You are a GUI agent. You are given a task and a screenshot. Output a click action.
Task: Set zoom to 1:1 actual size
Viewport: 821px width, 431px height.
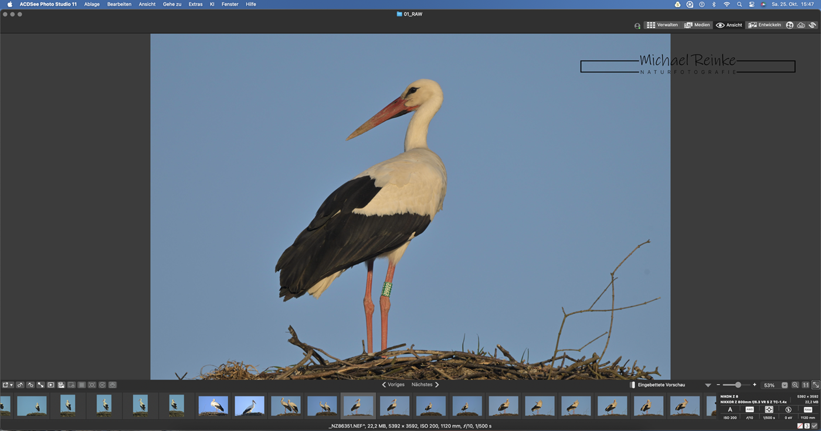click(805, 385)
